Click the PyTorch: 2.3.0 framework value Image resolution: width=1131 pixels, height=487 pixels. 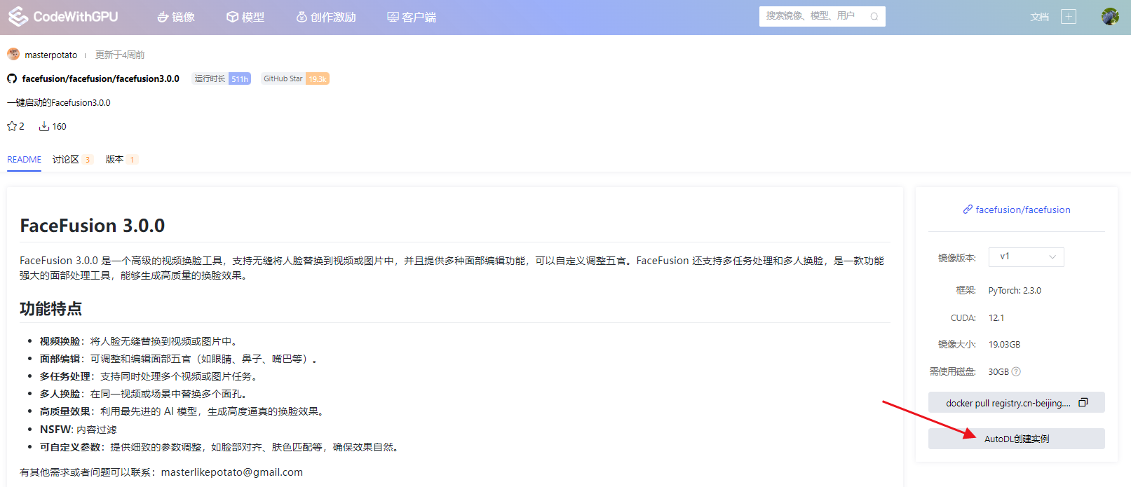tap(1015, 290)
